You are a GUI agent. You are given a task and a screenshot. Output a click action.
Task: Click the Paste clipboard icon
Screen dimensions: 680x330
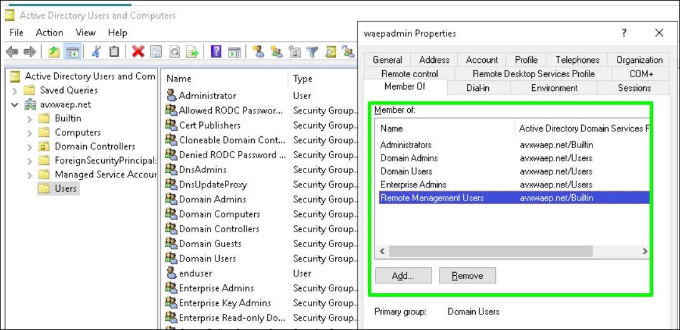114,52
